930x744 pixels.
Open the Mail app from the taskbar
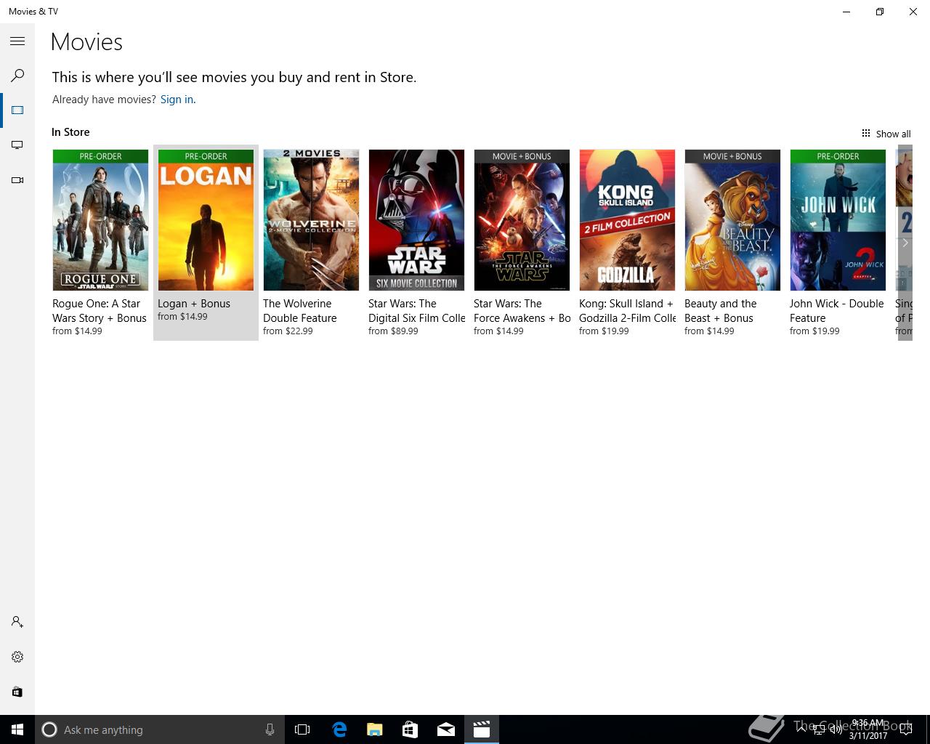click(x=445, y=729)
